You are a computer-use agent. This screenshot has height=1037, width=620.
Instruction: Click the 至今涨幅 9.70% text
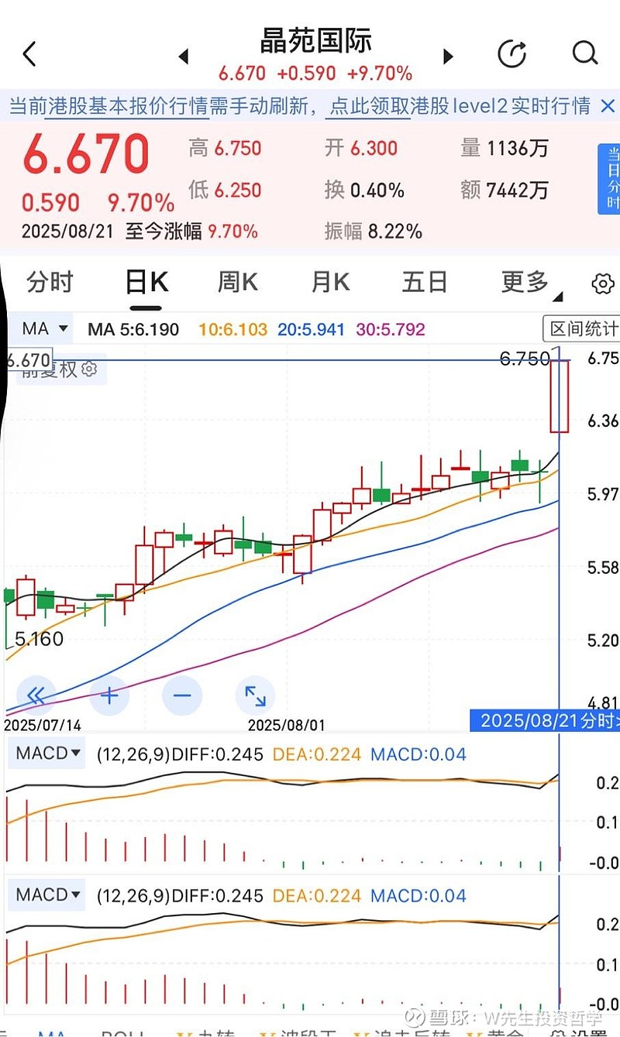(x=191, y=231)
